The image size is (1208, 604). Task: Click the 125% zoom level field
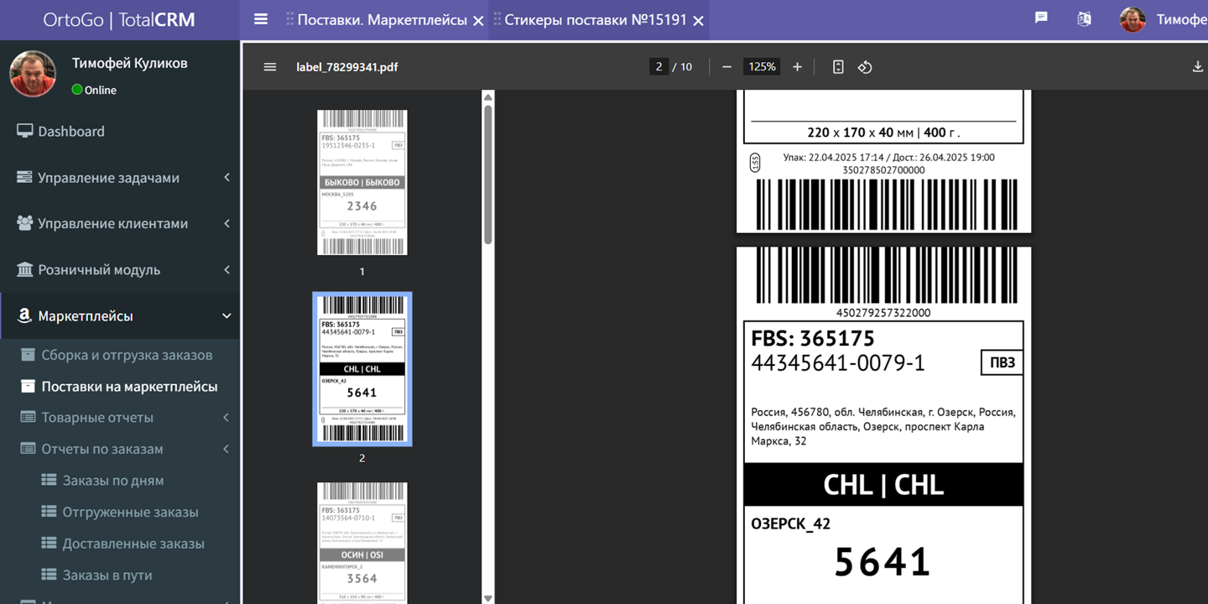[763, 67]
